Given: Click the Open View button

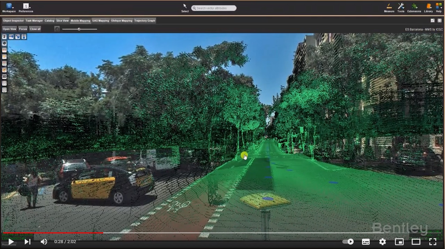Looking at the screenshot, I should tap(9, 29).
